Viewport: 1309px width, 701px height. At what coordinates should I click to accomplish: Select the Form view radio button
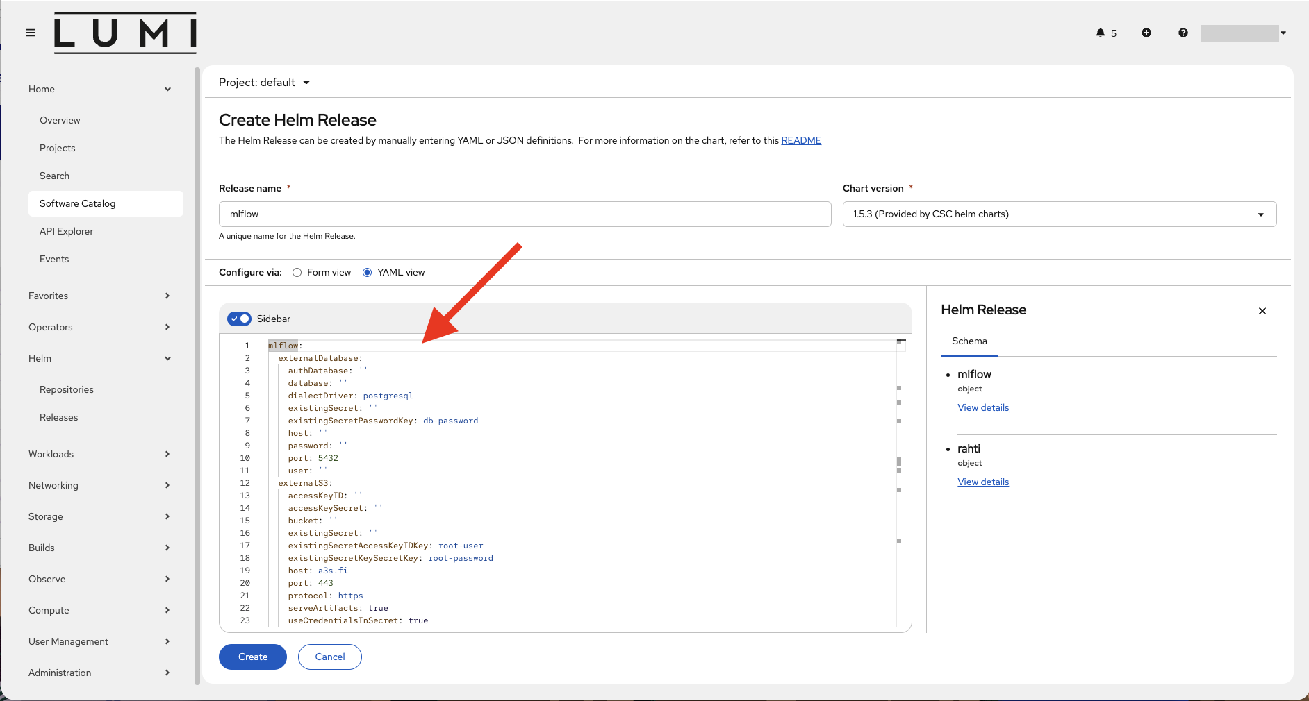coord(297,272)
